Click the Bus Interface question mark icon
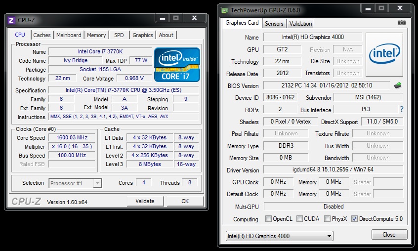This screenshot has height=251, width=418. pos(401,109)
